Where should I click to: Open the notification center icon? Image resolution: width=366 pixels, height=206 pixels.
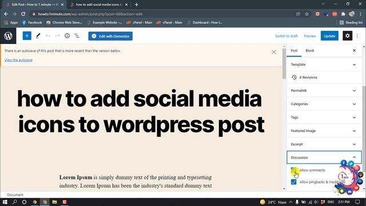pos(357,202)
